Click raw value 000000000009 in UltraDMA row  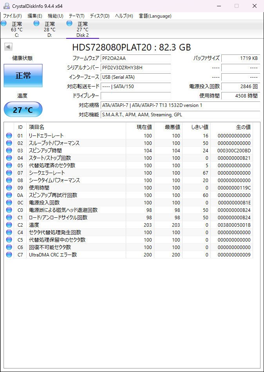(x=234, y=255)
